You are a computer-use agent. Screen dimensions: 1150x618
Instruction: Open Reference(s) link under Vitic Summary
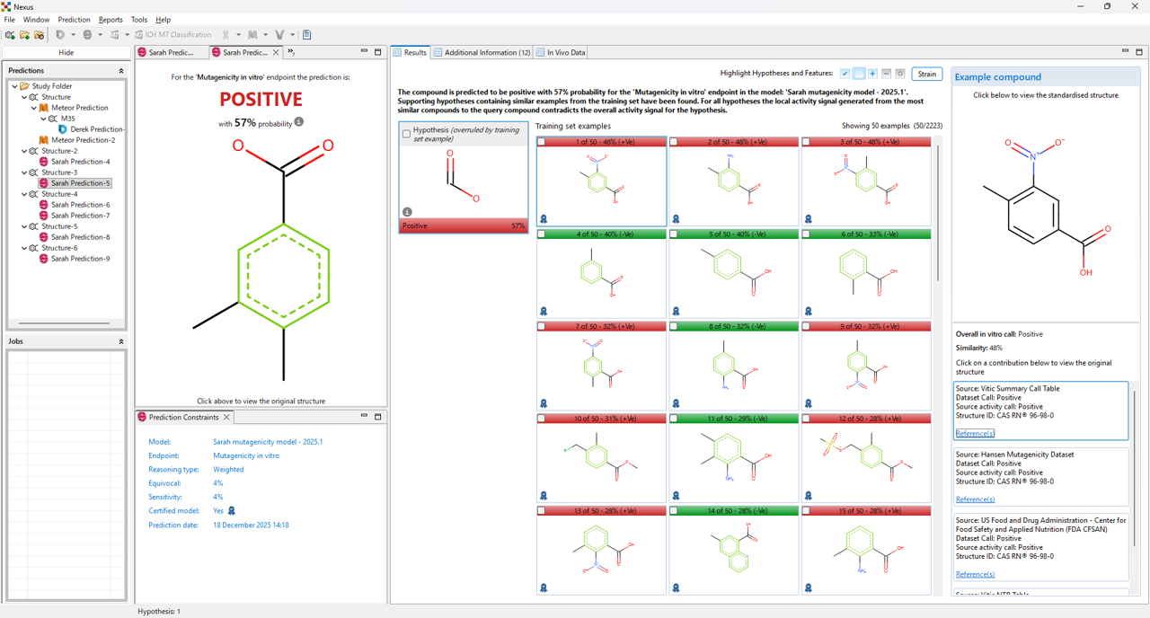975,434
